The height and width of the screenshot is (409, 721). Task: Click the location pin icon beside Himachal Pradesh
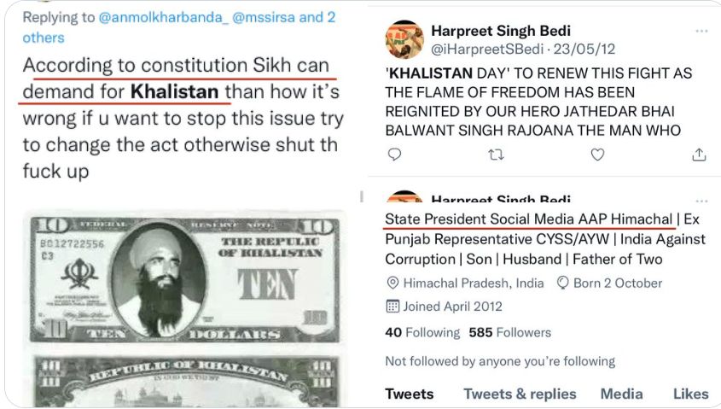tap(392, 283)
